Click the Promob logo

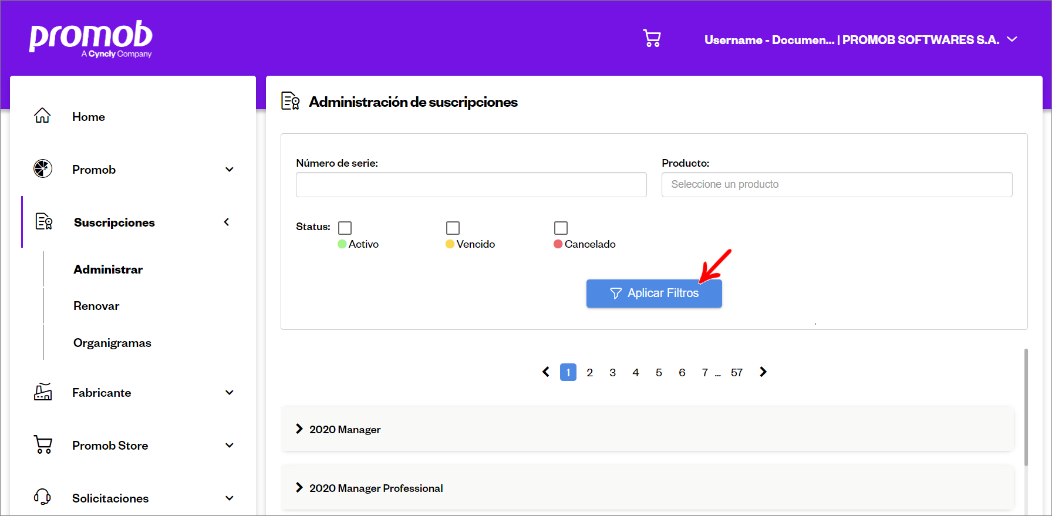coord(91,39)
